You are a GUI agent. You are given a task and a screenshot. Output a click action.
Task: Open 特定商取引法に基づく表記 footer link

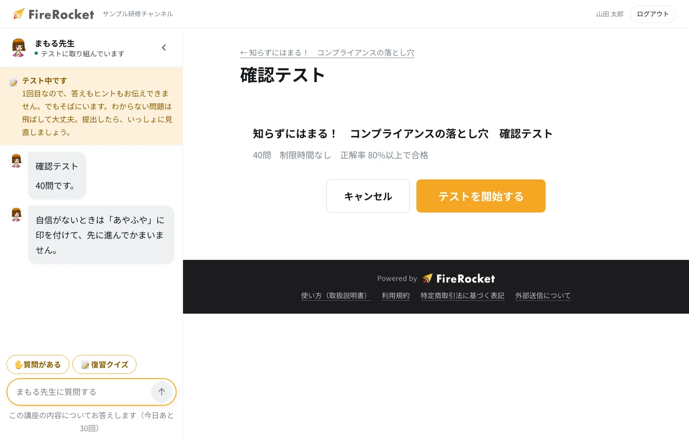[x=462, y=296]
